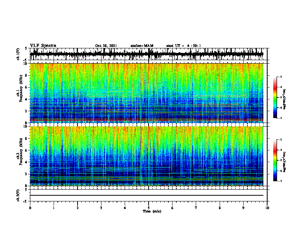
Task: Click the ch.2 "Frequency (kHz)" axis label
Action: 21,152
